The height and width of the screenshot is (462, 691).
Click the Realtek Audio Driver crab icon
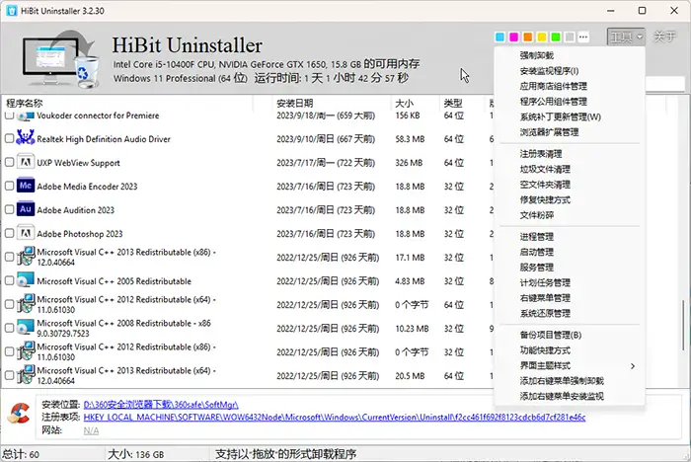[x=25, y=138]
